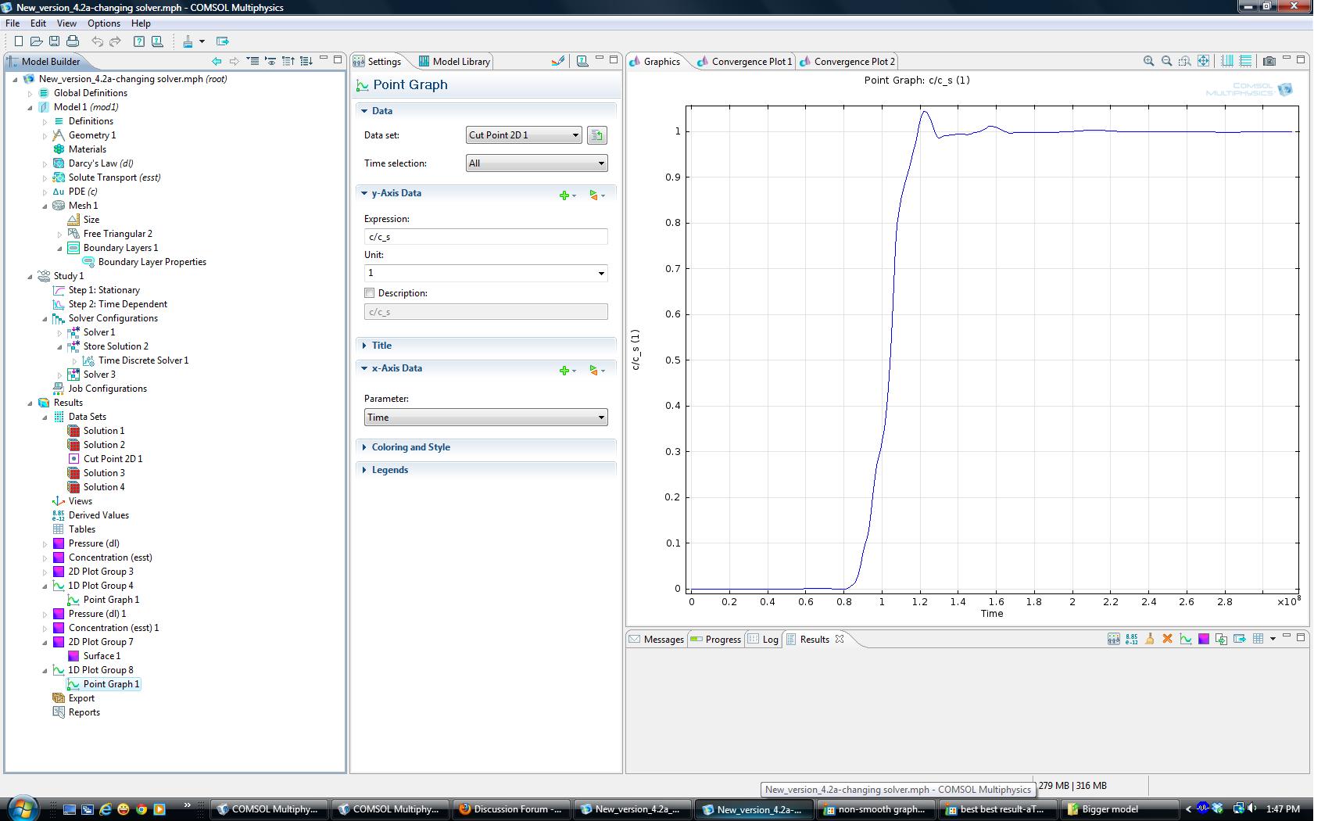
Task: Open the Unit dropdown
Action: click(485, 273)
